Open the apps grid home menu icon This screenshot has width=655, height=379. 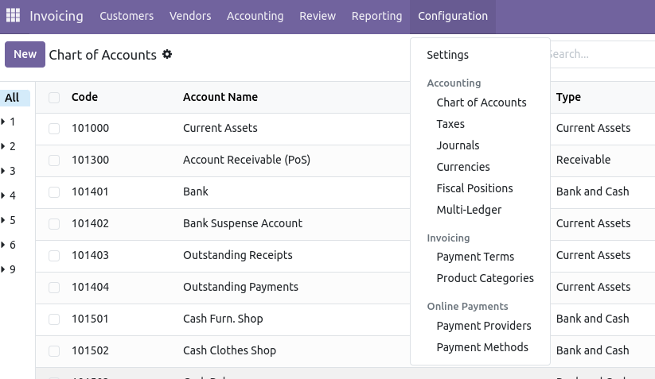click(14, 16)
